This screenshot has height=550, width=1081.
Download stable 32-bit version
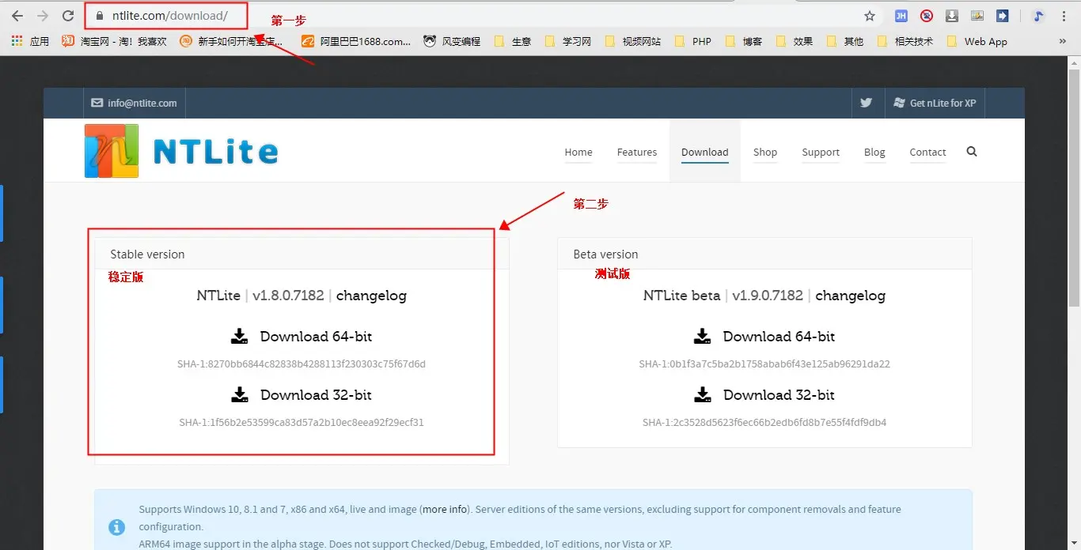pos(302,394)
